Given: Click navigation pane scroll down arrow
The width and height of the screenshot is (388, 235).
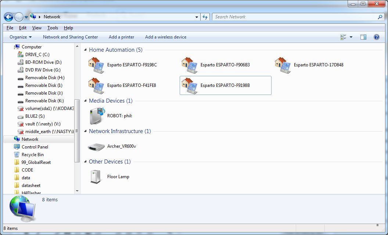Looking at the screenshot, I should [x=77, y=191].
